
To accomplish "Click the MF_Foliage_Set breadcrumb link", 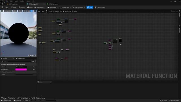I will 56,11.
